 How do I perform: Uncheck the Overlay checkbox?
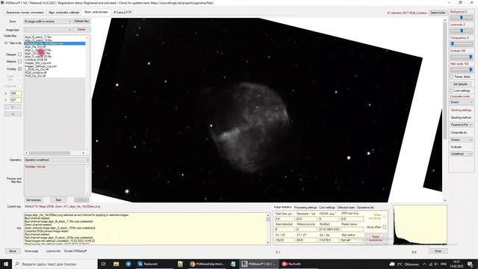20,69
